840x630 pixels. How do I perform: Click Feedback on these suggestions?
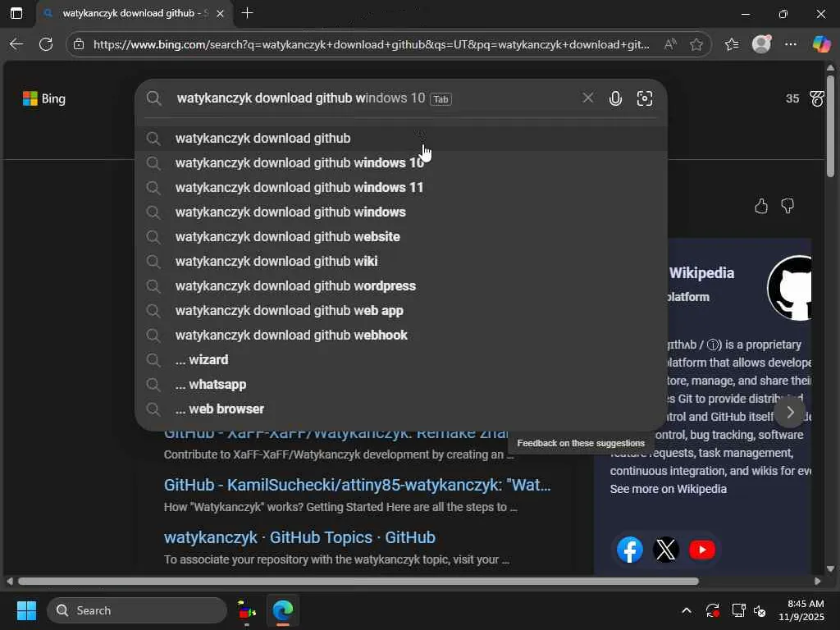coord(581,443)
